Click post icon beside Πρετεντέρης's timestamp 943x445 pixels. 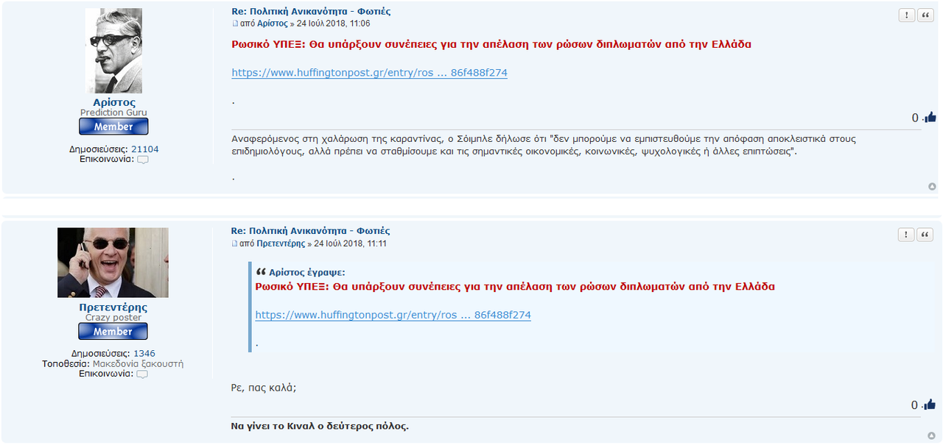pos(235,243)
